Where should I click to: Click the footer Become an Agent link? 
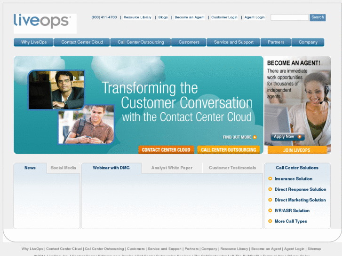266,249
